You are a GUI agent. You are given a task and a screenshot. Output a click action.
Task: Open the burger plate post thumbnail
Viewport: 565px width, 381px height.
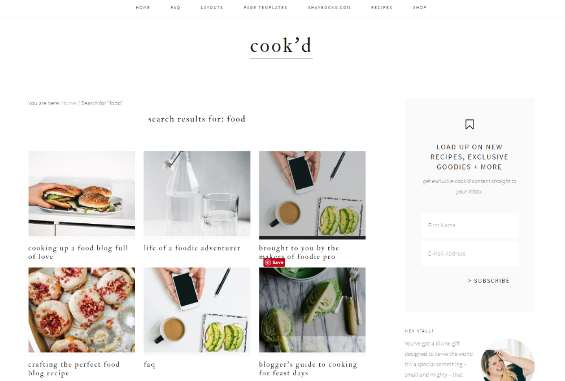(x=82, y=193)
